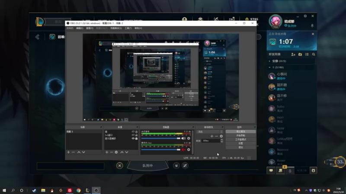Select the scene item in scenes list
The height and width of the screenshot is (194, 346).
(x=83, y=131)
